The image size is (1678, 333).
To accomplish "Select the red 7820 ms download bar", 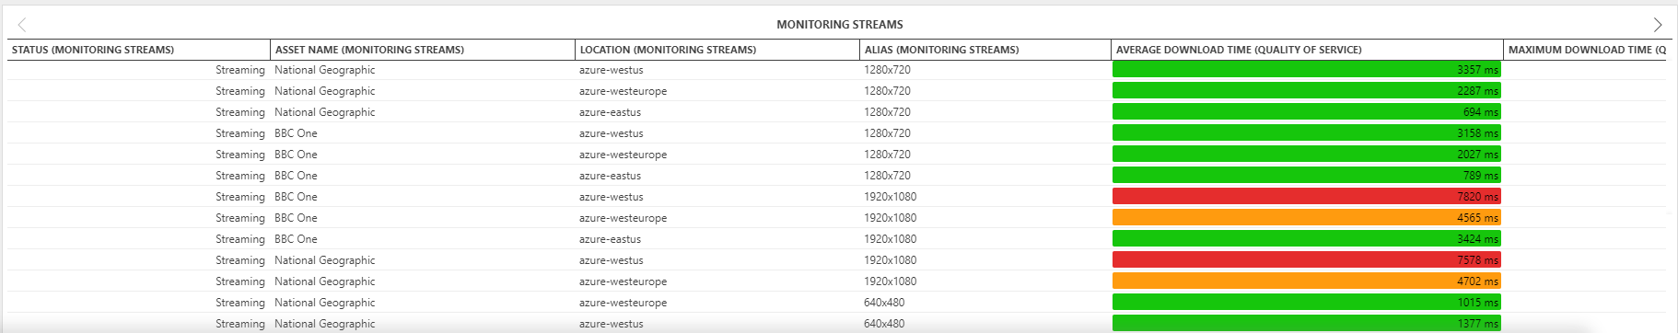I will pos(1307,197).
